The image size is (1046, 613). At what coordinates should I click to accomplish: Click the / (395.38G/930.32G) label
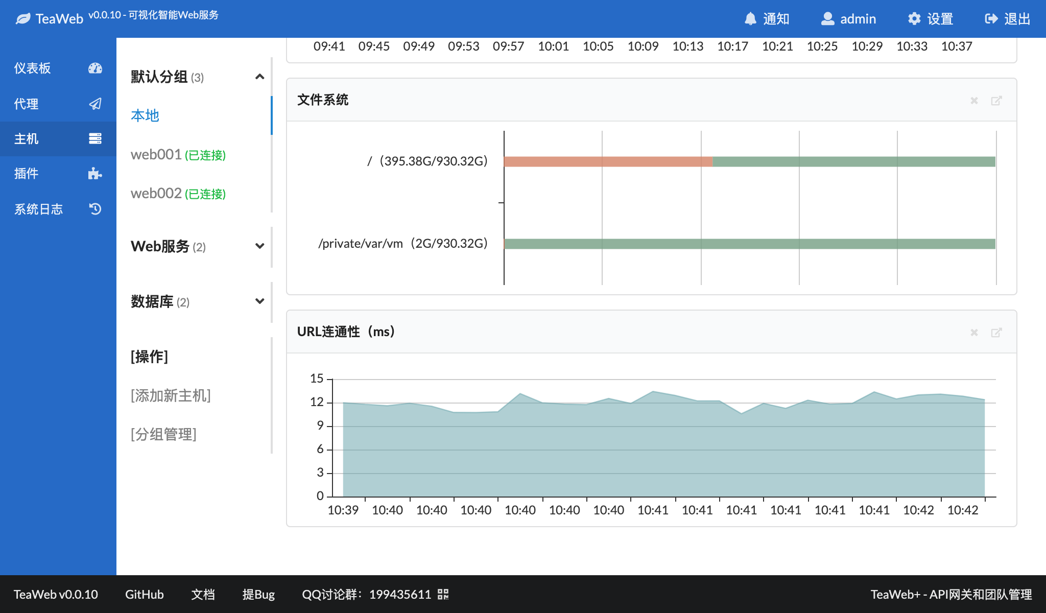click(427, 161)
